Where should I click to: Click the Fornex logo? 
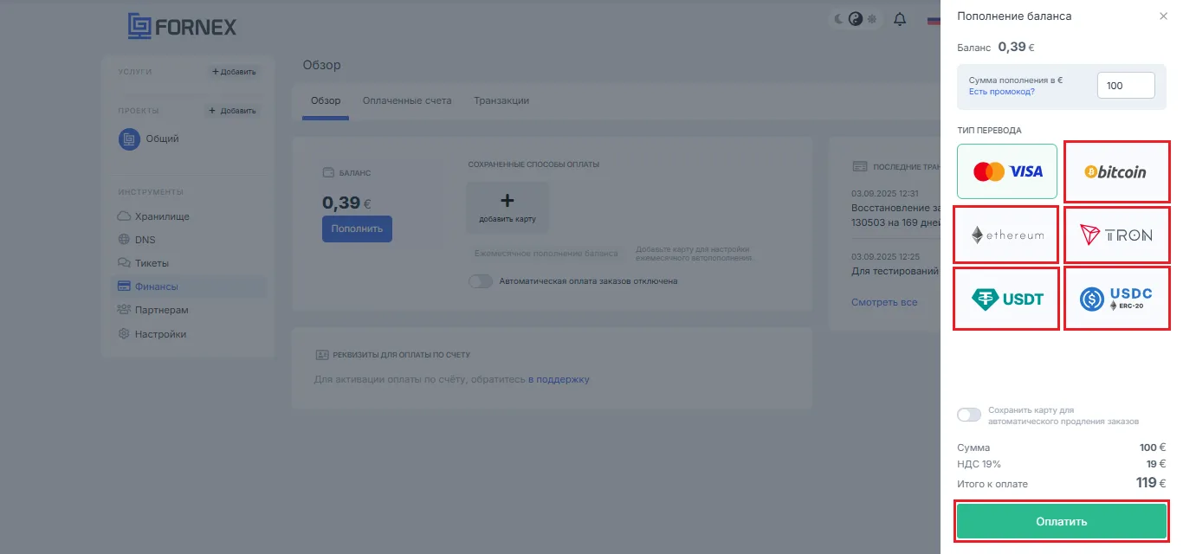coord(182,26)
